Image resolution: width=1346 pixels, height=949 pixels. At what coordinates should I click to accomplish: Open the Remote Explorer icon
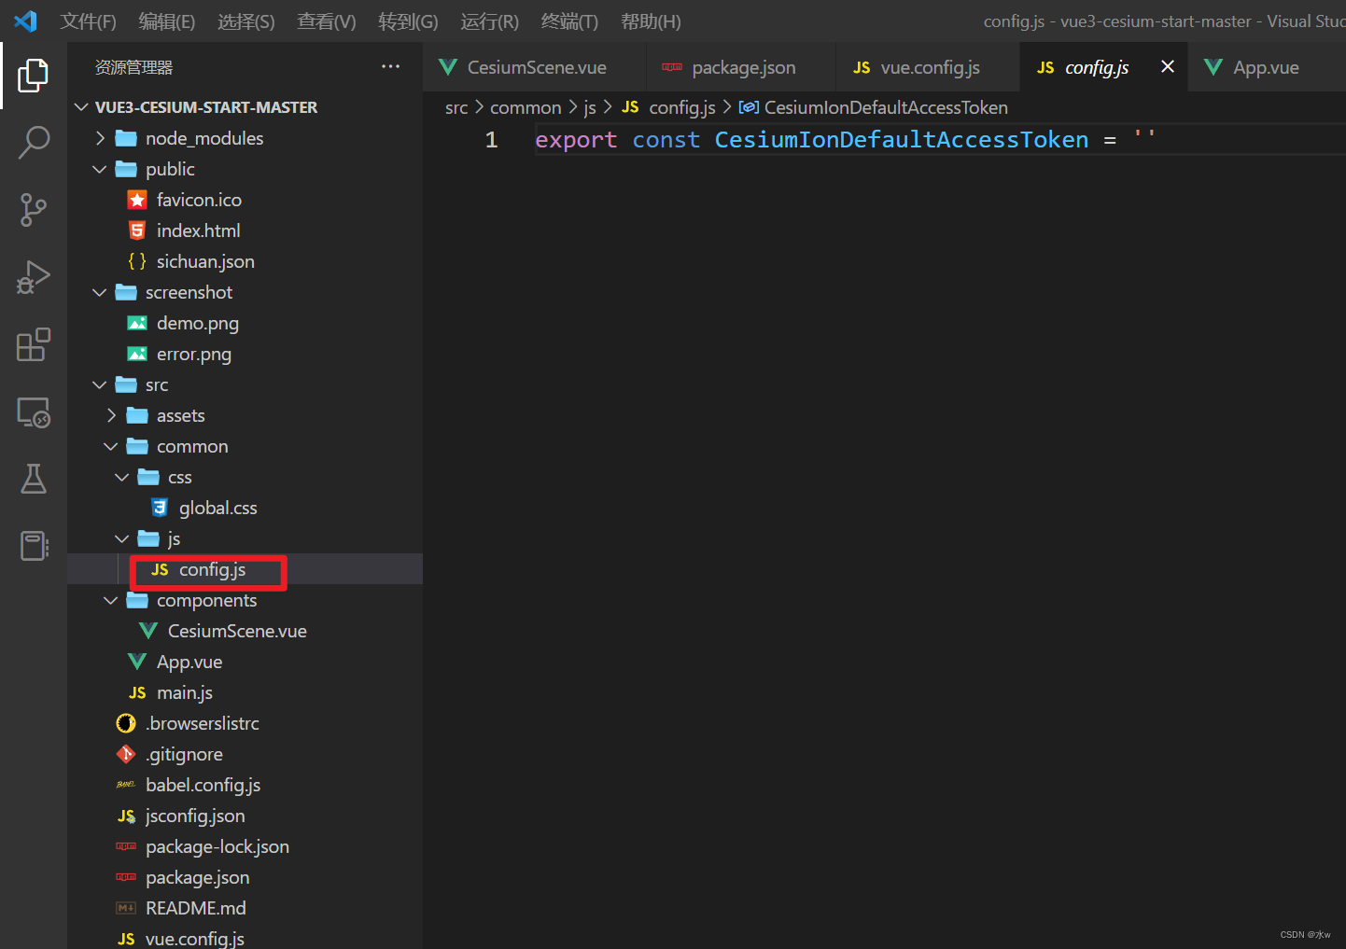(34, 412)
